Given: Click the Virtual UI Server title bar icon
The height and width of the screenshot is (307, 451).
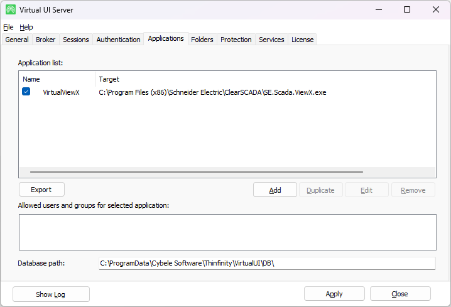Looking at the screenshot, I should [11, 9].
